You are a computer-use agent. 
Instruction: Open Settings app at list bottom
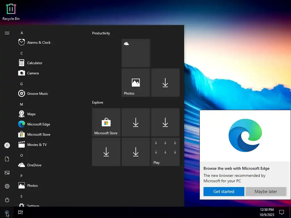click(29, 205)
